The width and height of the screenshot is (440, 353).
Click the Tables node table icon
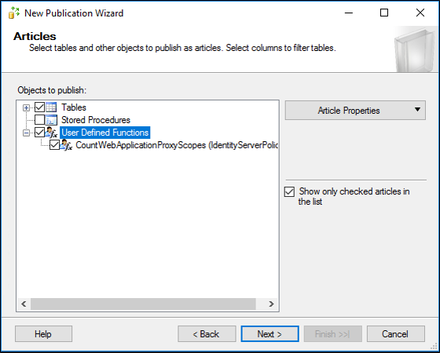pos(51,107)
